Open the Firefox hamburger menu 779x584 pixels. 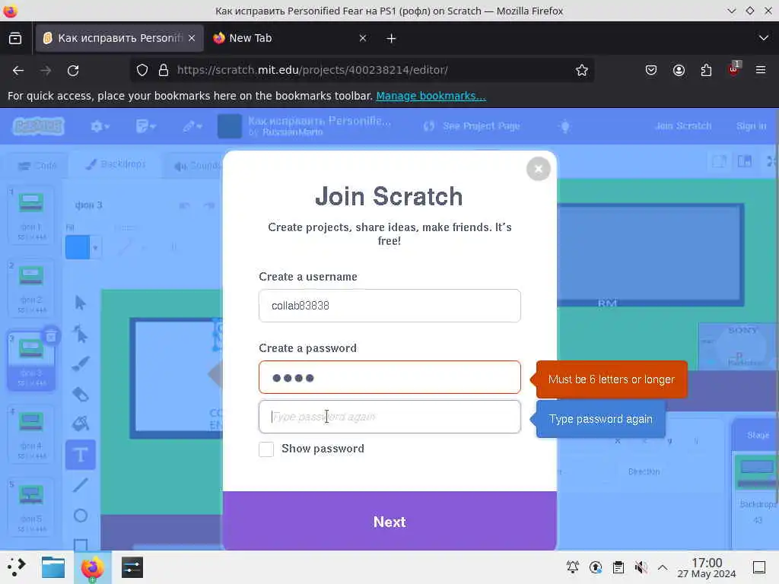tap(761, 71)
